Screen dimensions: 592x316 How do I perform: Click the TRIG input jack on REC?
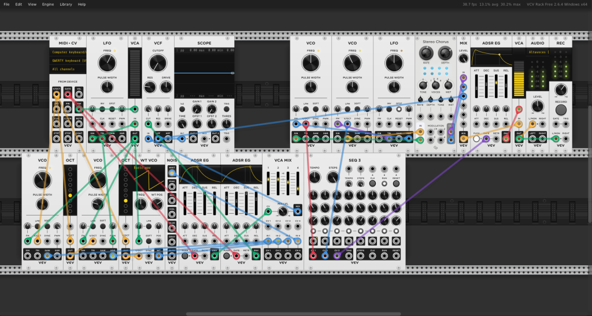click(x=565, y=124)
